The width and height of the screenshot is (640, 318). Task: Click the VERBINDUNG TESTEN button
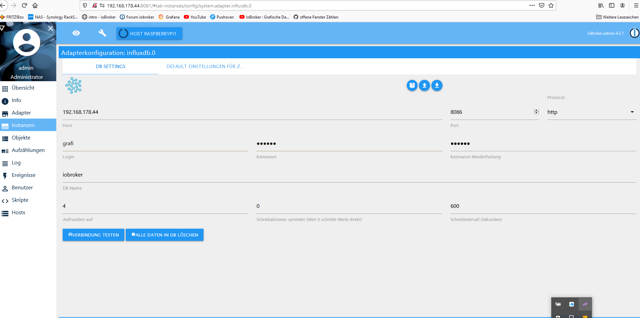[x=93, y=235]
